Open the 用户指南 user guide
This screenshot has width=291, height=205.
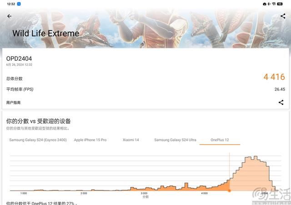(13, 102)
